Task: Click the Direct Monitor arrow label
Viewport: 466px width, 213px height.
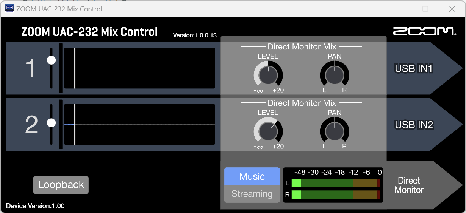Action: [409, 185]
